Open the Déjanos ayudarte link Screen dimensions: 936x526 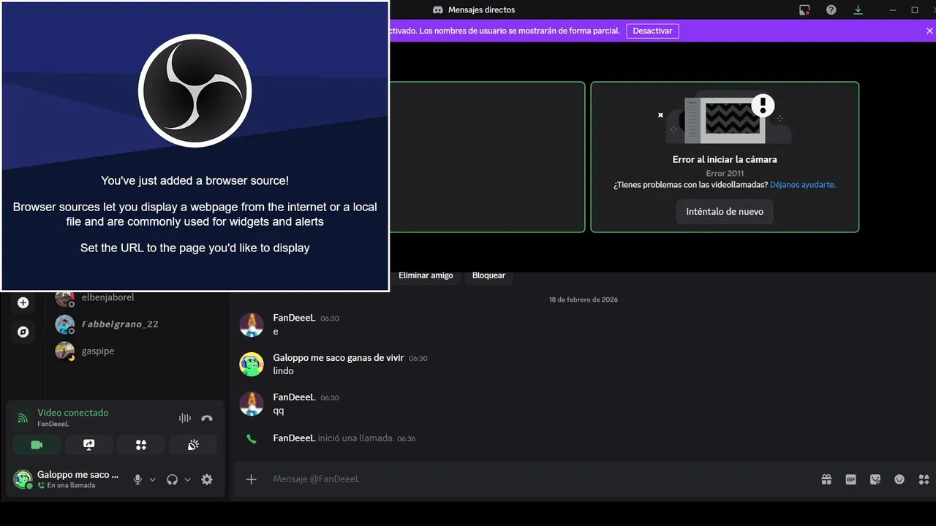click(x=803, y=185)
